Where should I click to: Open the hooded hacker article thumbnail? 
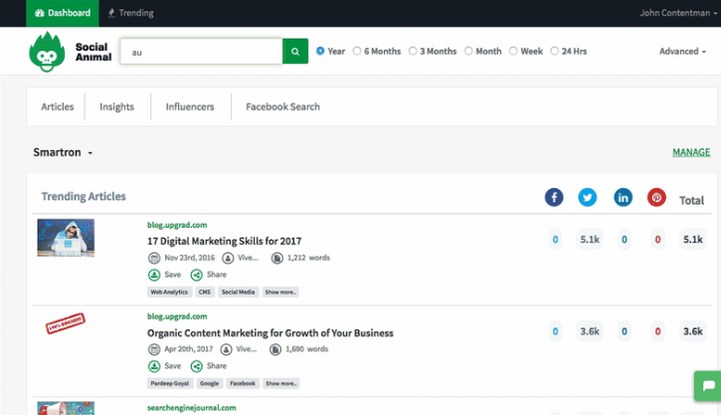coord(66,238)
